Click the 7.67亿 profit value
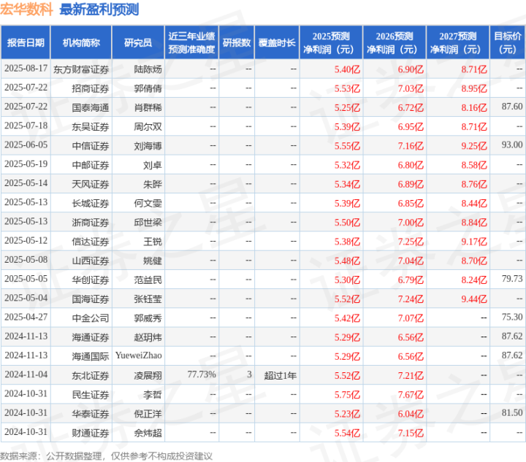 pyautogui.click(x=411, y=394)
